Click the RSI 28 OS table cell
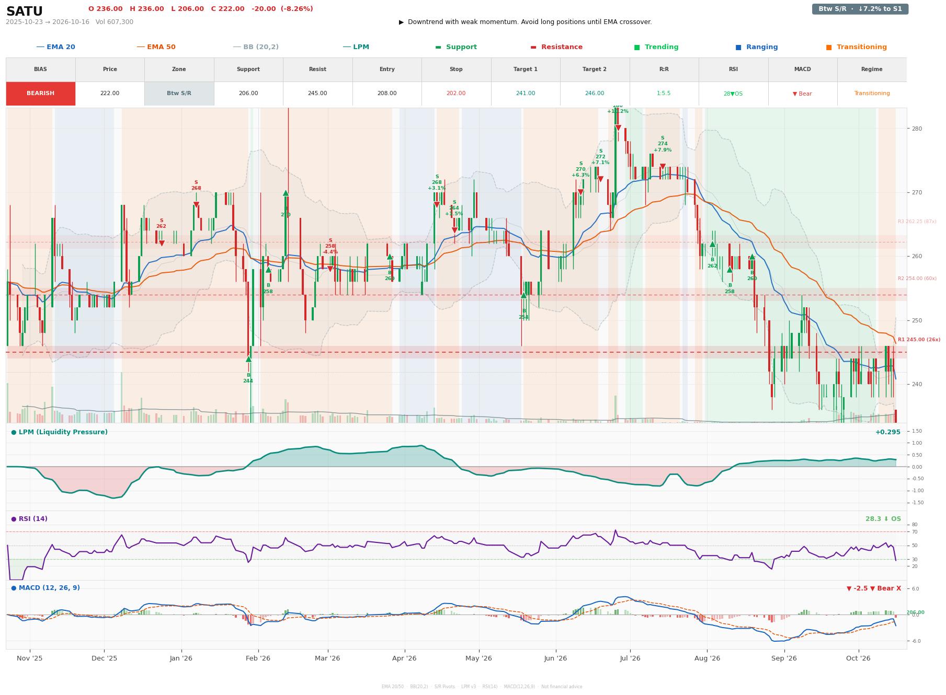946x695 pixels. [x=733, y=94]
